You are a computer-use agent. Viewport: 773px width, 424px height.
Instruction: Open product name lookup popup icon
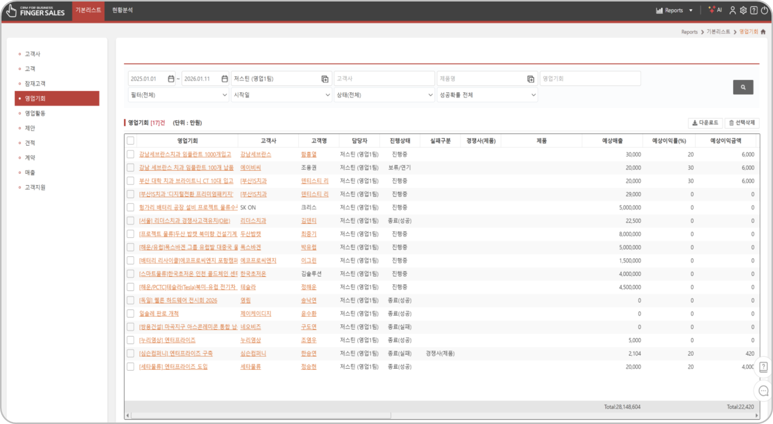pyautogui.click(x=531, y=79)
